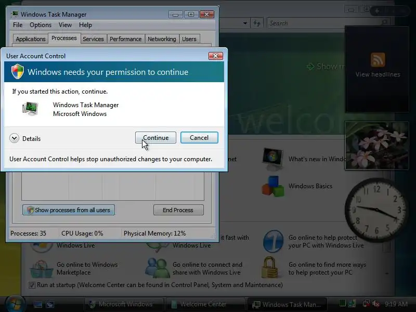The height and width of the screenshot is (312, 416).
Task: Click the What's new in Windows monitor icon
Action: pyautogui.click(x=272, y=159)
